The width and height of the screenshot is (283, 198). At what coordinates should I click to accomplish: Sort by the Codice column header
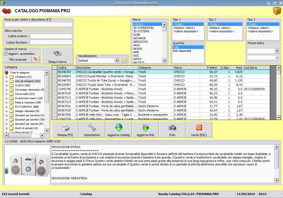pos(66,68)
